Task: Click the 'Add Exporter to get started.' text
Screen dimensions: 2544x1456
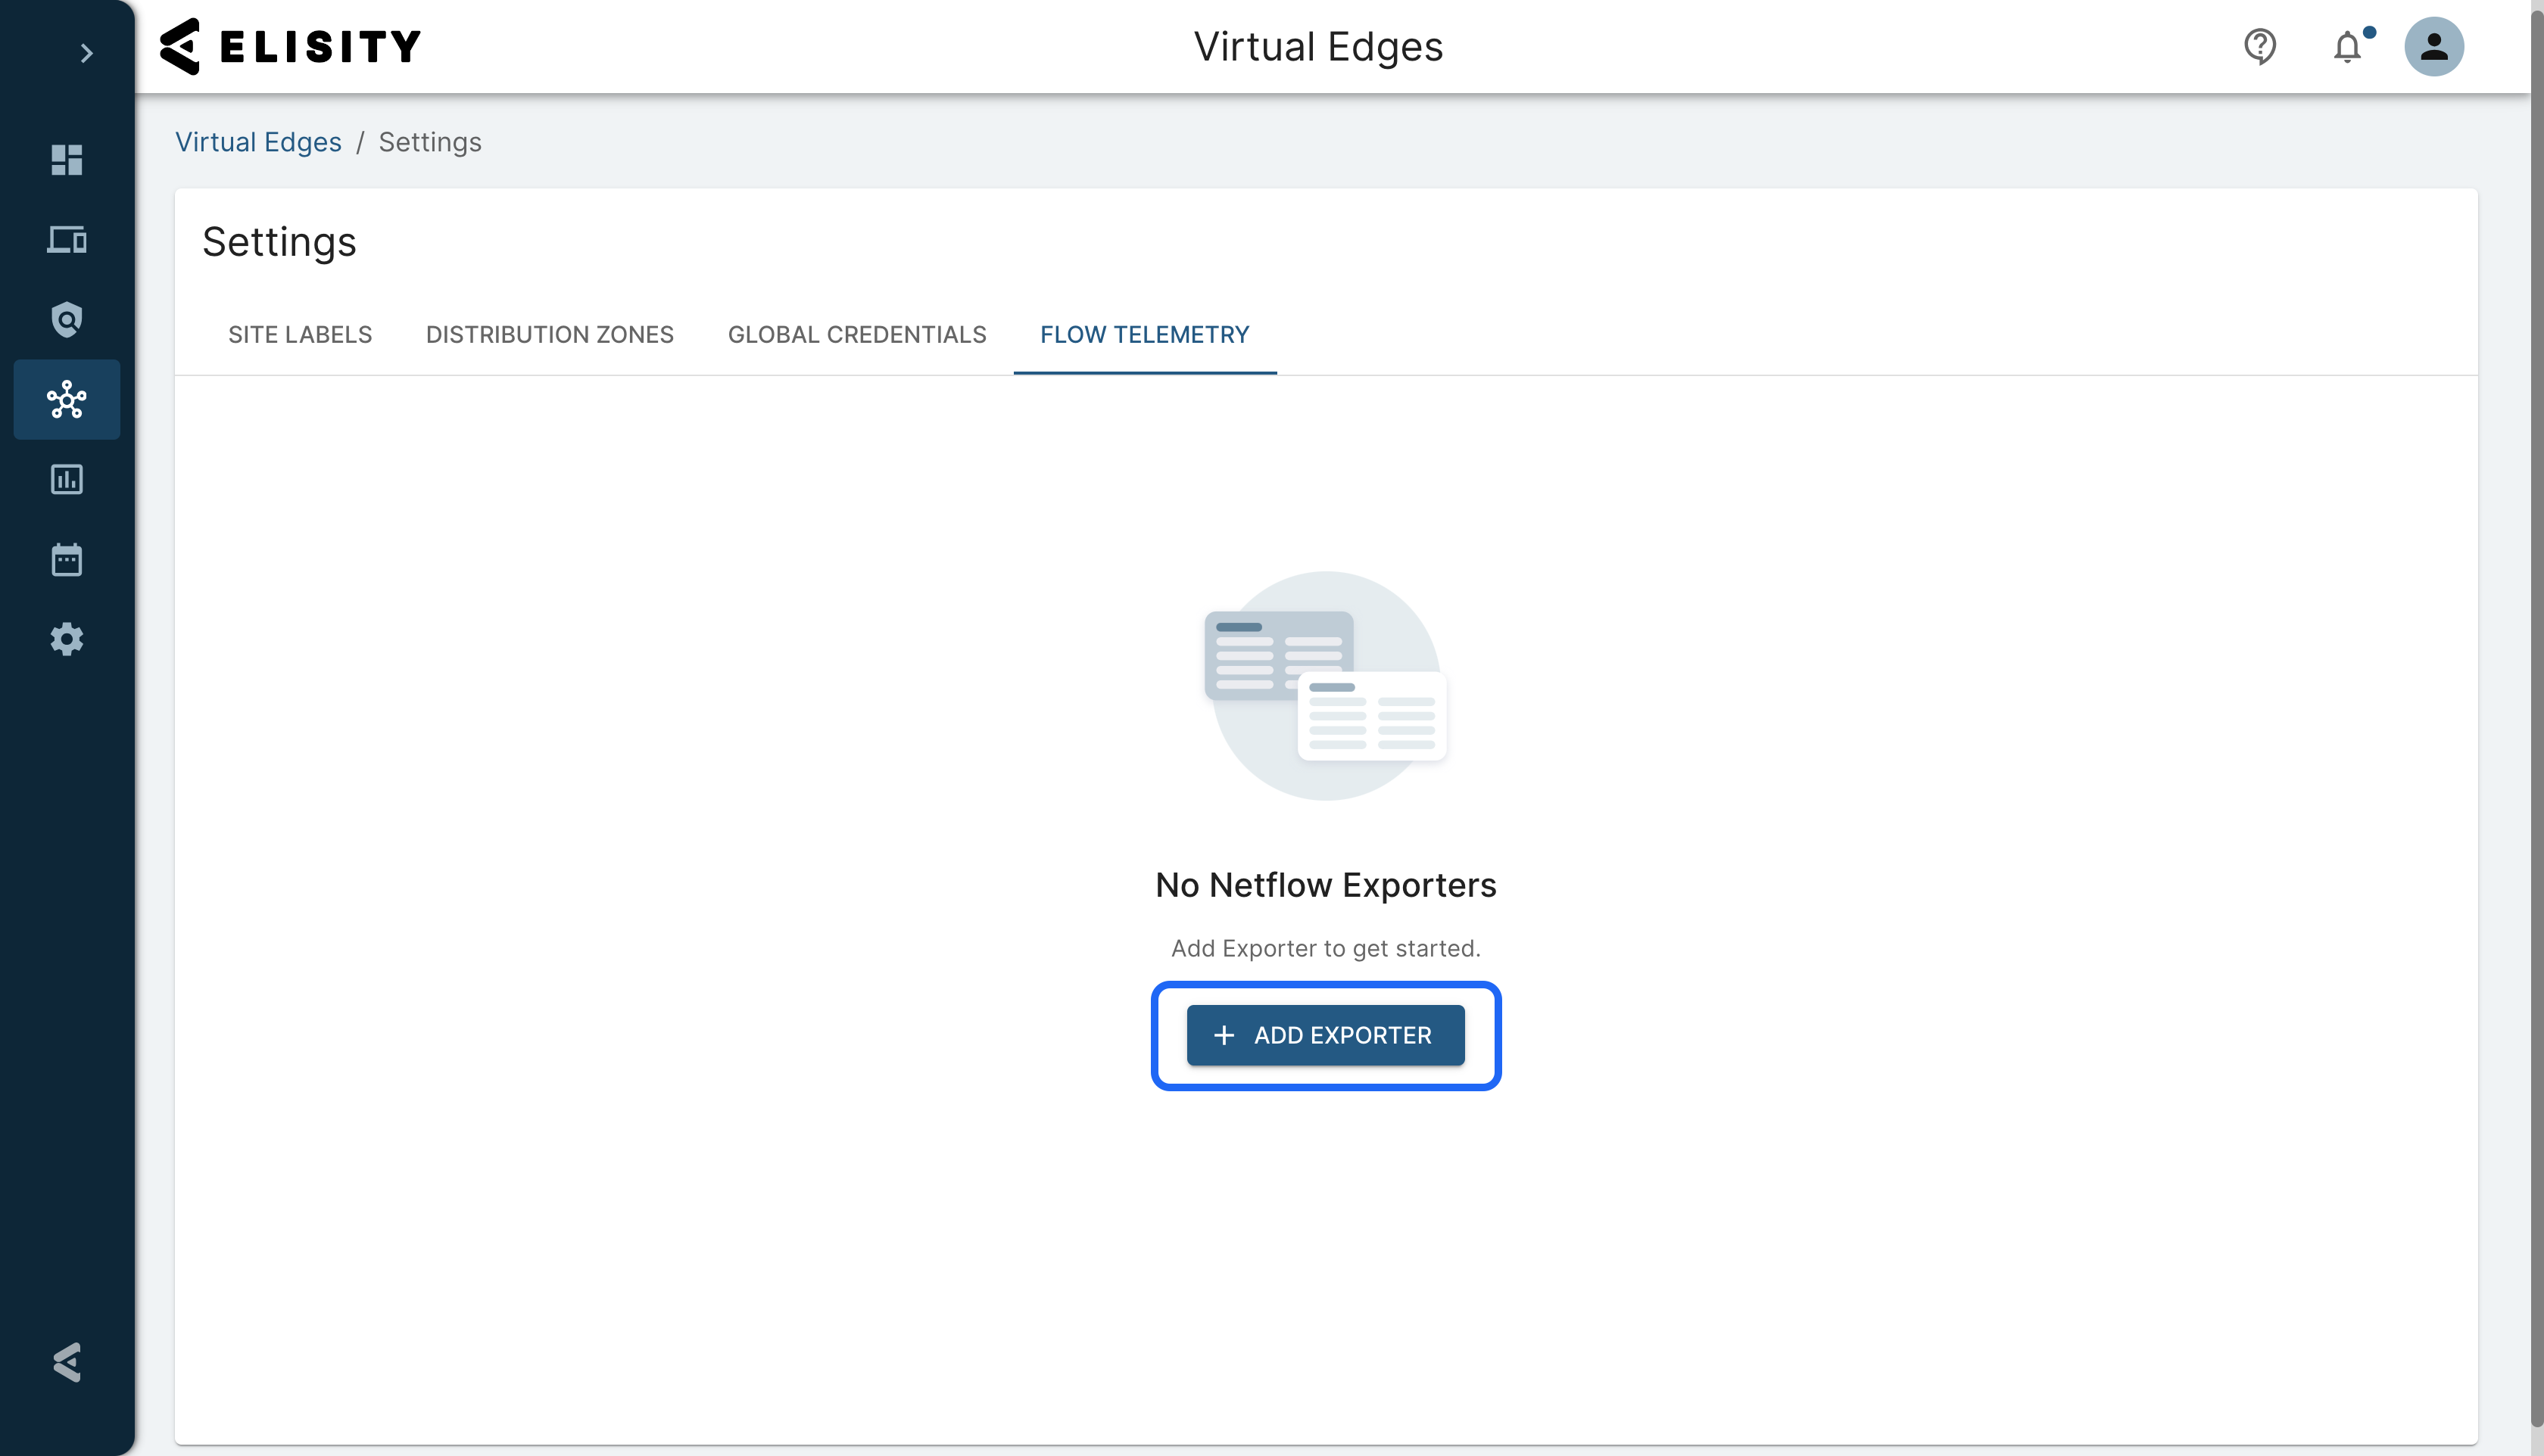Action: tap(1326, 948)
